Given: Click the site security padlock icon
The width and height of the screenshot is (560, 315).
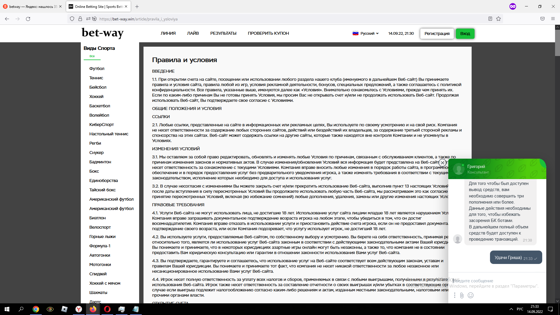Looking at the screenshot, I should coord(80,19).
